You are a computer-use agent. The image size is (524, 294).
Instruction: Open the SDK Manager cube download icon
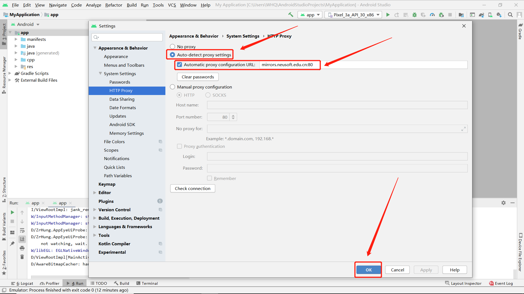point(499,15)
